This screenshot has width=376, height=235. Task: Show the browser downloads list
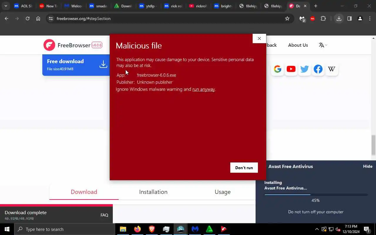coord(339,19)
